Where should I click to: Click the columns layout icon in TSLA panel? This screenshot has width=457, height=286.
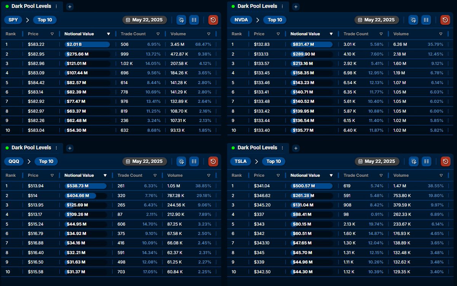tap(427, 161)
